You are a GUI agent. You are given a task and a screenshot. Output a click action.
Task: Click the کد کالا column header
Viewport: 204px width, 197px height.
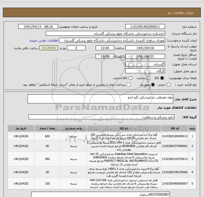175,129
